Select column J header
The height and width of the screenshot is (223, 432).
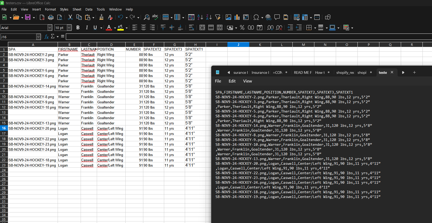pos(238,45)
